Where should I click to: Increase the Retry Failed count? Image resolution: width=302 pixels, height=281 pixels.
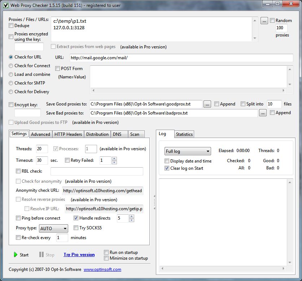point(114,159)
